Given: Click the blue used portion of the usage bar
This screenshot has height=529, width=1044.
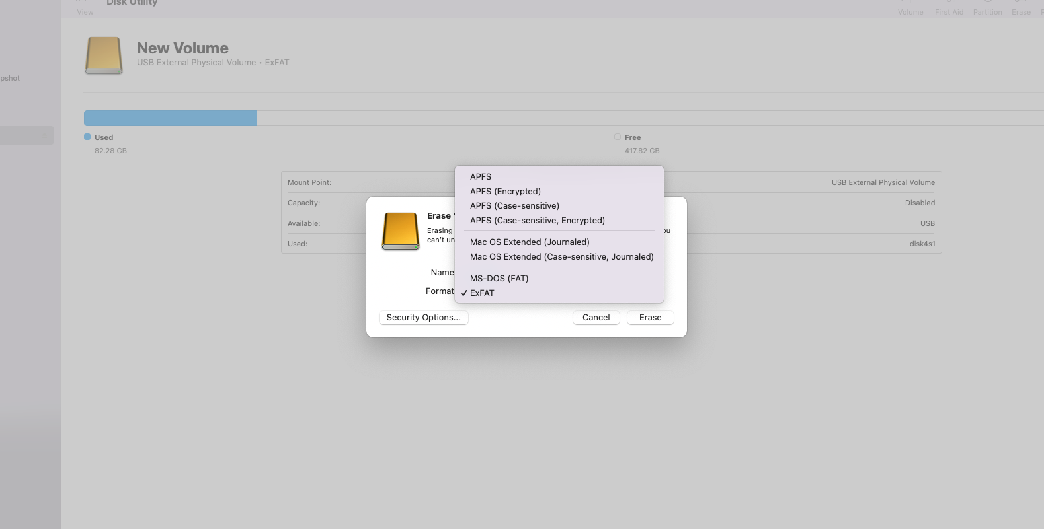Looking at the screenshot, I should tap(171, 118).
